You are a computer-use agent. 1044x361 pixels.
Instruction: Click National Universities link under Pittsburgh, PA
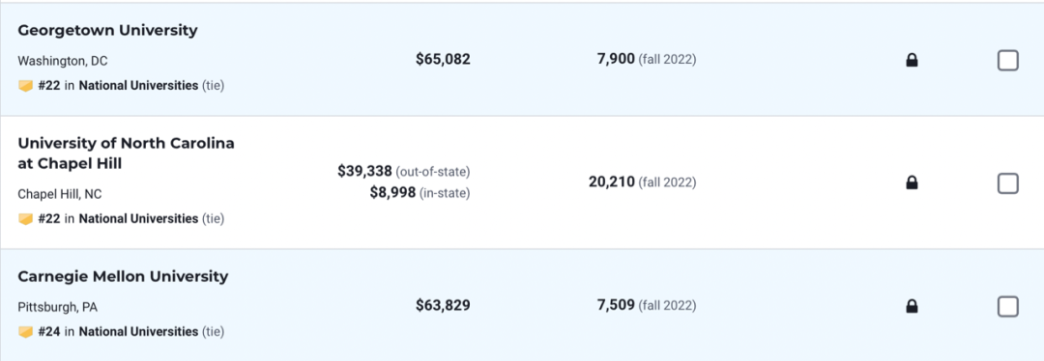click(x=138, y=331)
